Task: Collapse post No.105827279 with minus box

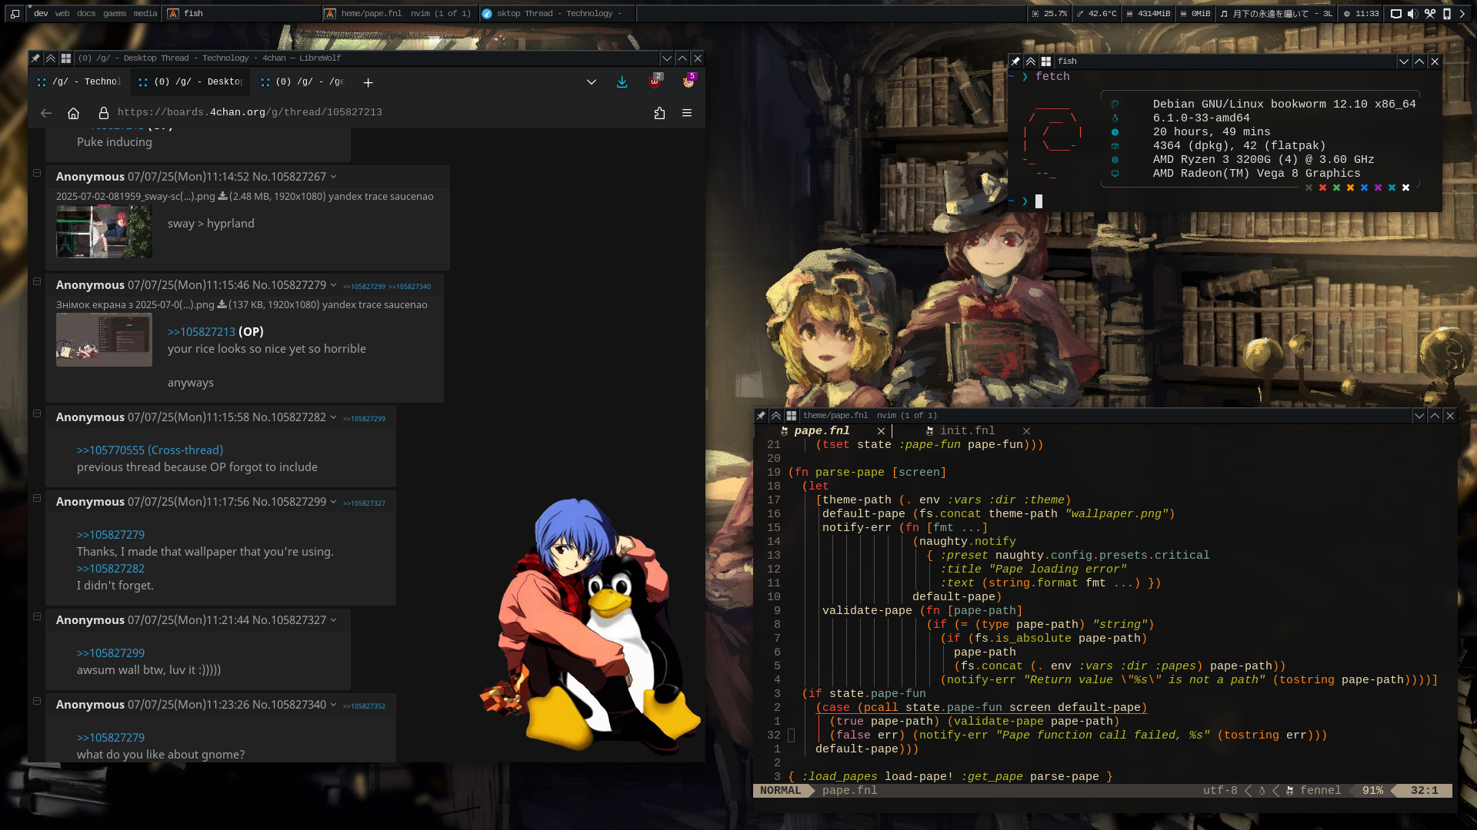Action: 36,281
